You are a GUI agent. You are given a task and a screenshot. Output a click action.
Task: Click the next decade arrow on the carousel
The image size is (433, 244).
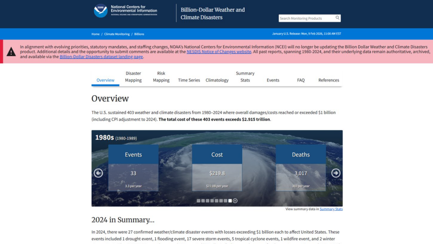point(336,173)
